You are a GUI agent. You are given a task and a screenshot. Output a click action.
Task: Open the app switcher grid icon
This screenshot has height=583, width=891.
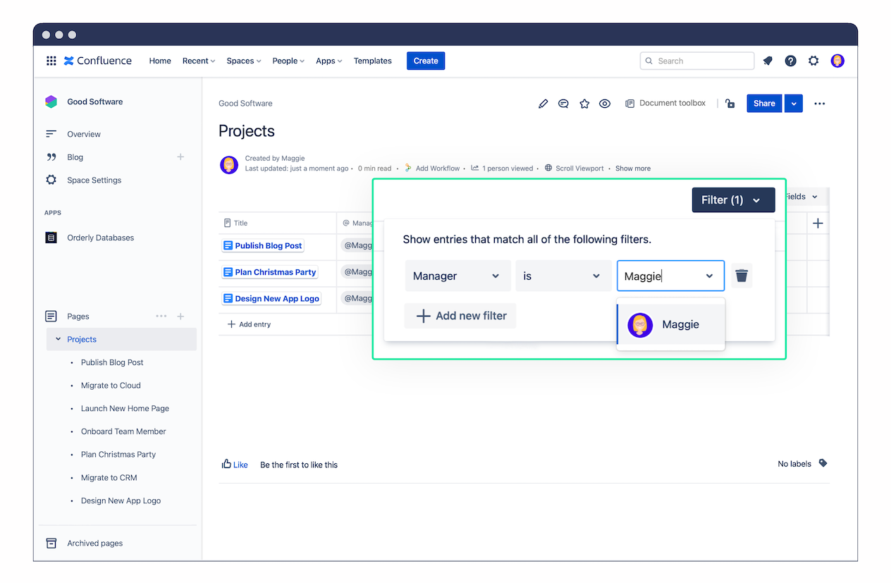pos(51,61)
